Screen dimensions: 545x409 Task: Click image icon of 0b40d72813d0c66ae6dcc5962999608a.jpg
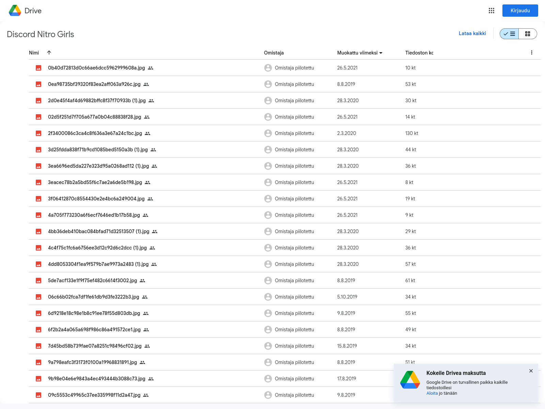[x=38, y=68]
